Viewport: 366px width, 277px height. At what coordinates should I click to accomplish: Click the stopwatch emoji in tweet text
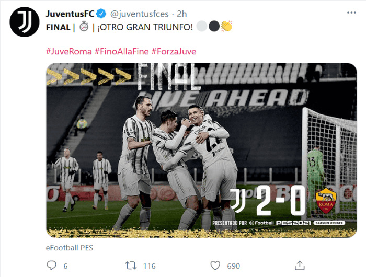click(84, 27)
